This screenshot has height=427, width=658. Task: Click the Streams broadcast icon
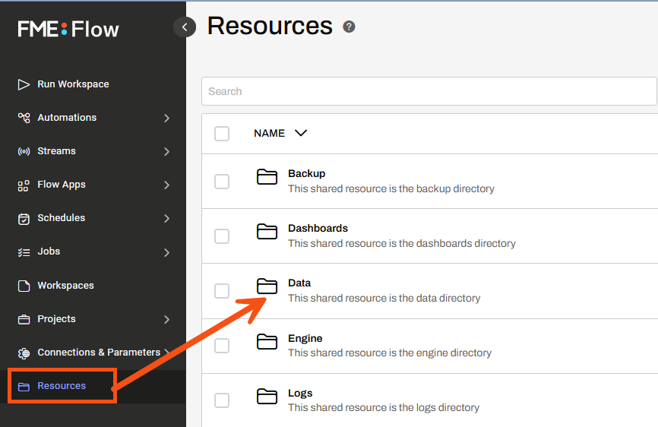click(24, 151)
